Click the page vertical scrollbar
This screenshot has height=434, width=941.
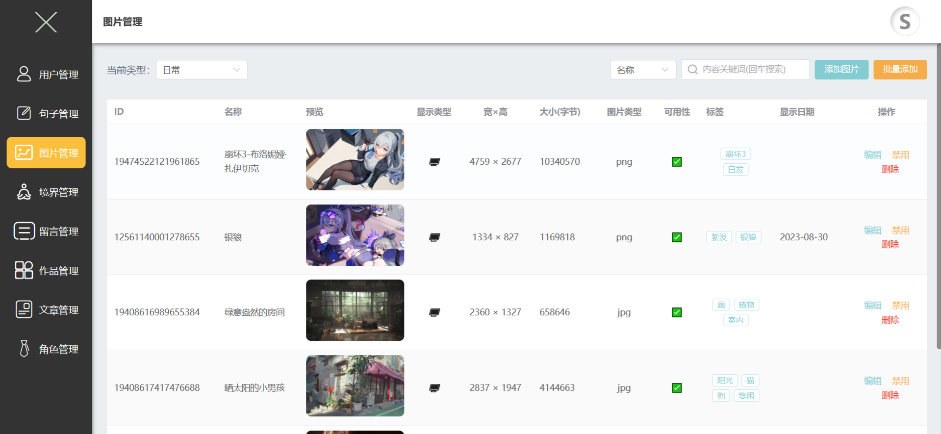[939, 196]
